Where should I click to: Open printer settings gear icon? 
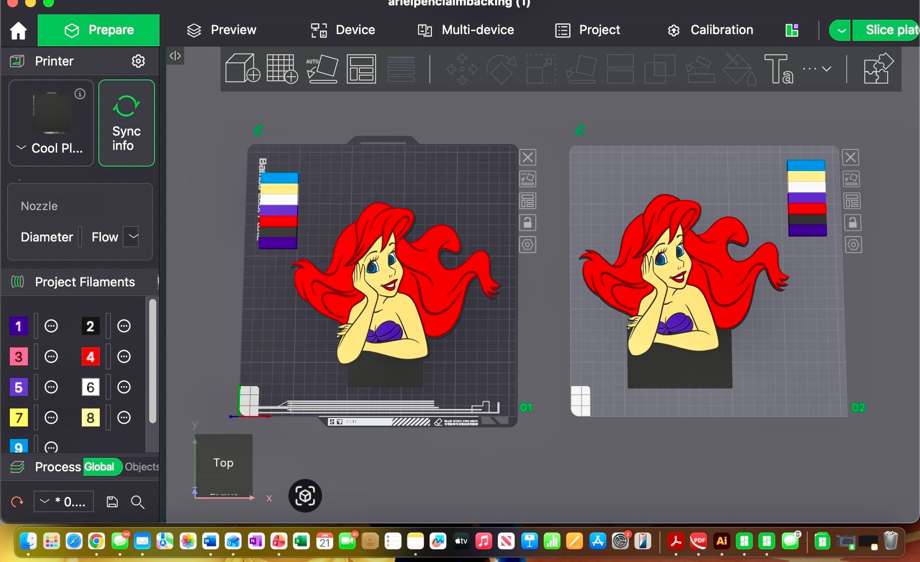pyautogui.click(x=138, y=61)
